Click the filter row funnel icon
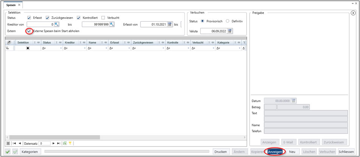The width and height of the screenshot is (360, 157). point(7,48)
